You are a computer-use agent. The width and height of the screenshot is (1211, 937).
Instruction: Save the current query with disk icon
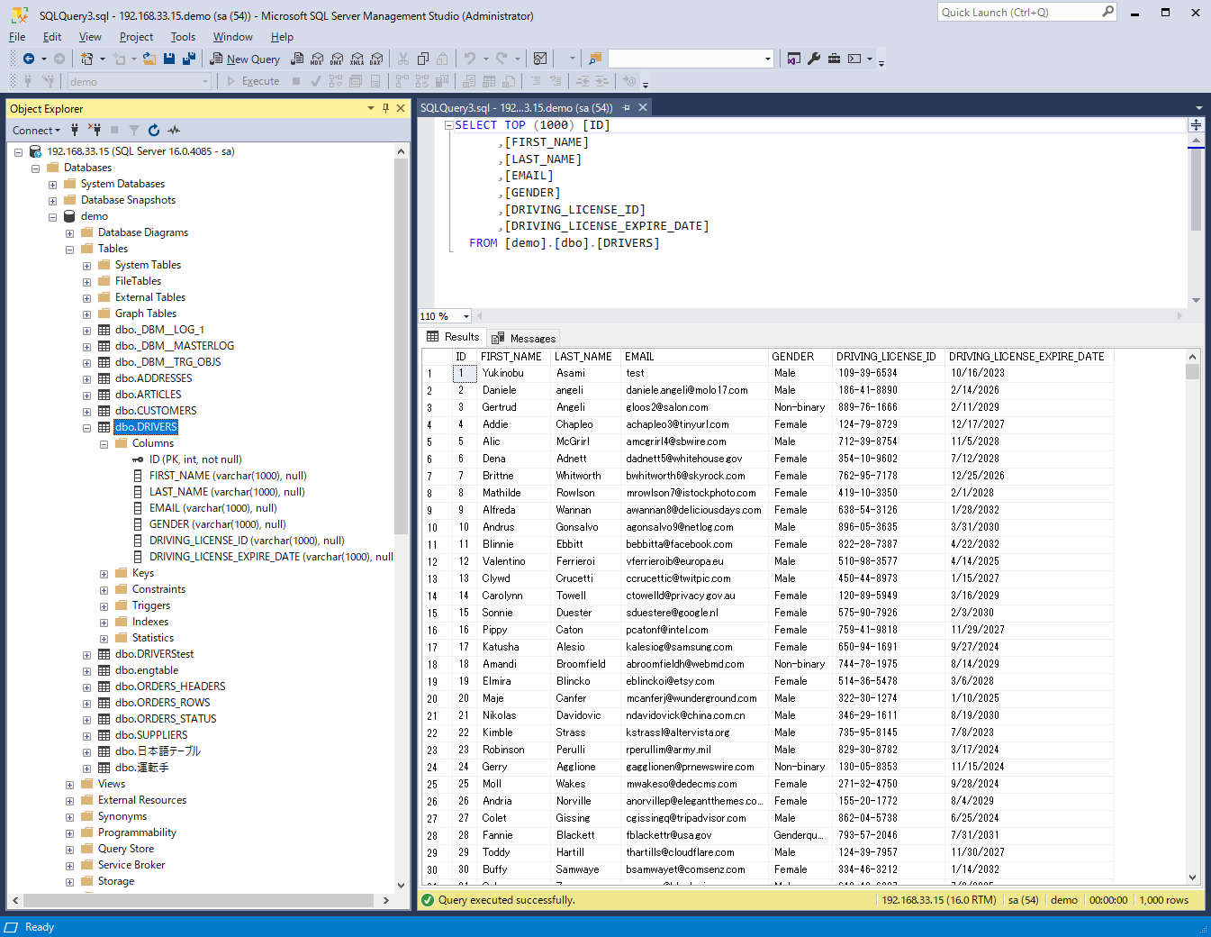tap(169, 59)
